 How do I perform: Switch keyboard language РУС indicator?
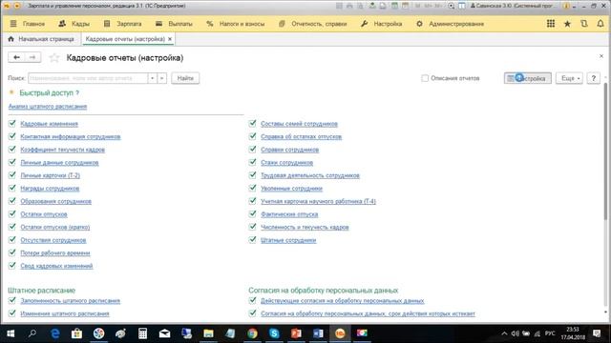pos(550,333)
